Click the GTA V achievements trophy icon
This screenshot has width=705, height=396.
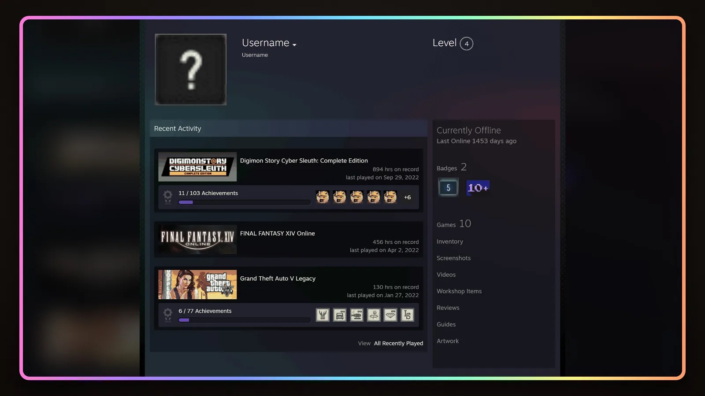coord(168,315)
